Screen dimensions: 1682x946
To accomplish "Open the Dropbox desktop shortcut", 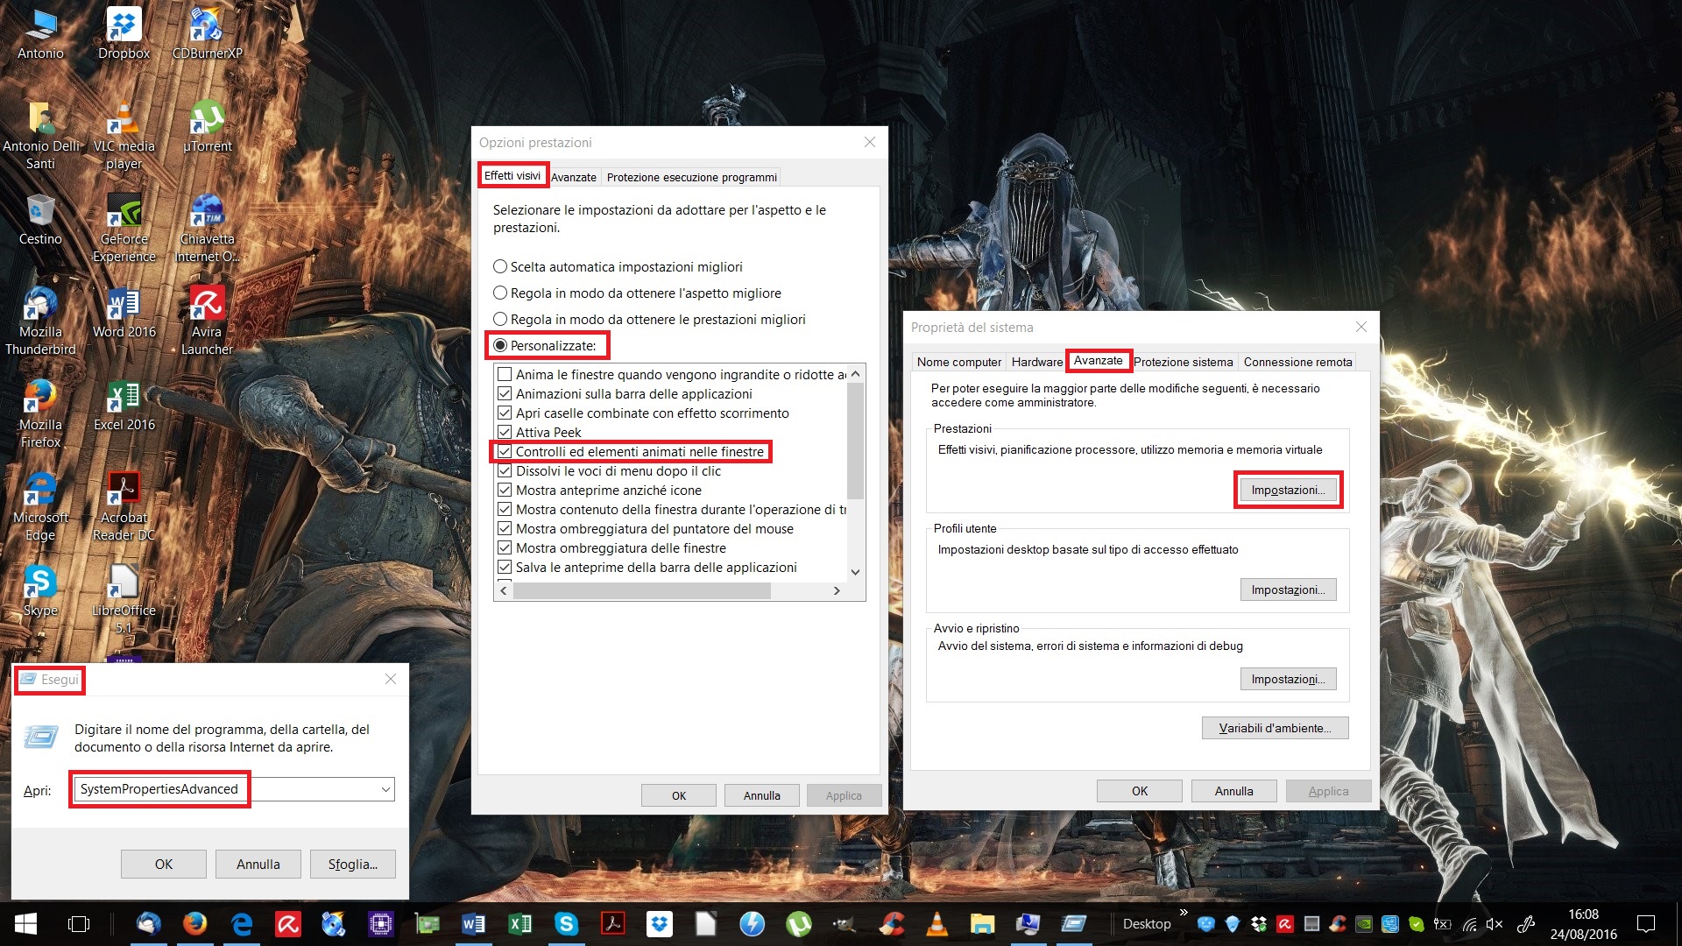I will [124, 33].
